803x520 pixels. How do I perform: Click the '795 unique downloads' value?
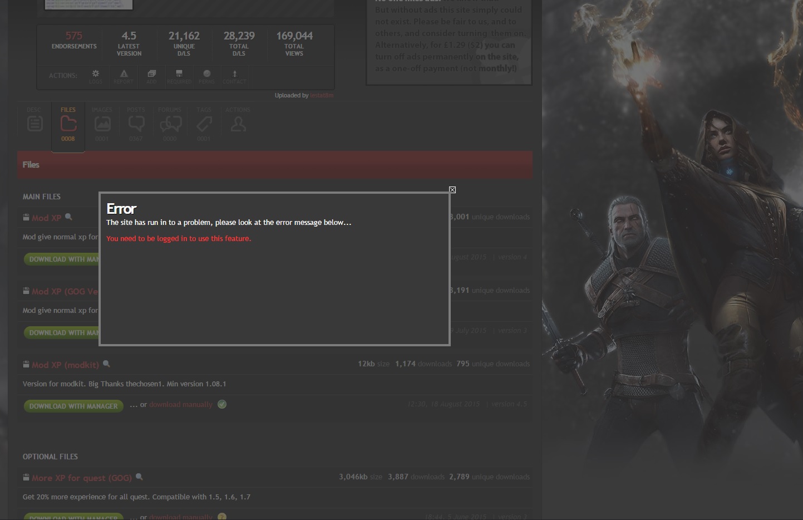point(493,364)
